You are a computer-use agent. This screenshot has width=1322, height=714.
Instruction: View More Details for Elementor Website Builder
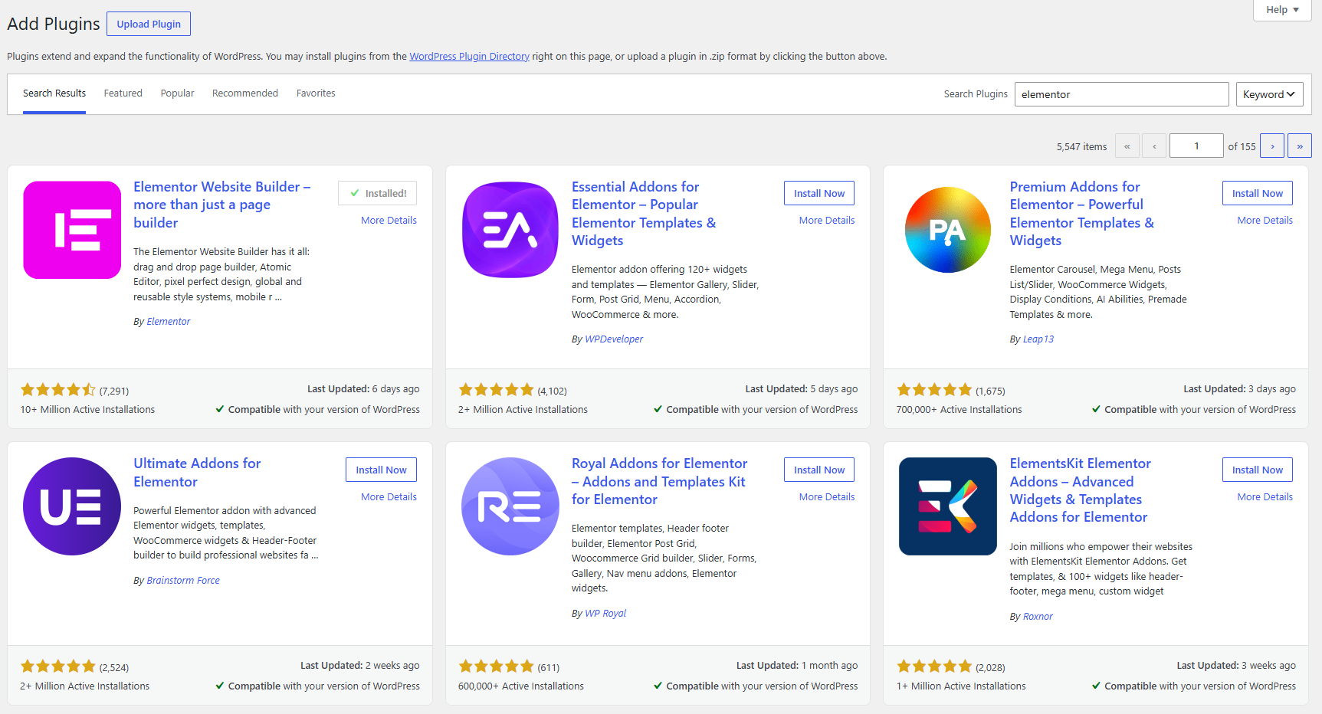tap(389, 221)
